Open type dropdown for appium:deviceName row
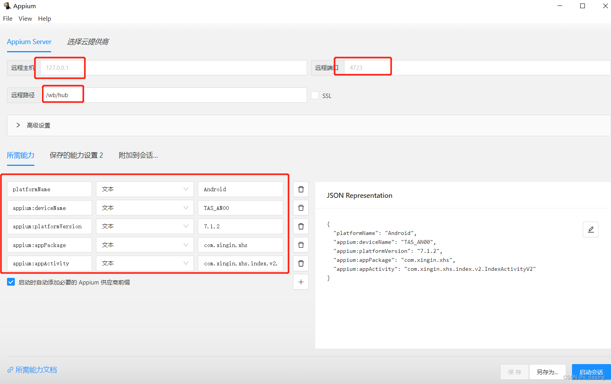This screenshot has width=611, height=384. click(145, 208)
